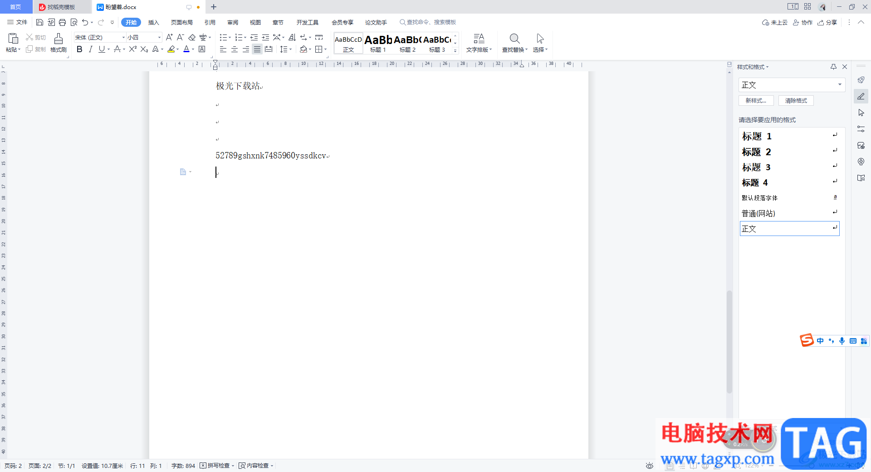
Task: Click the document vertical scrollbar
Action: click(729, 341)
